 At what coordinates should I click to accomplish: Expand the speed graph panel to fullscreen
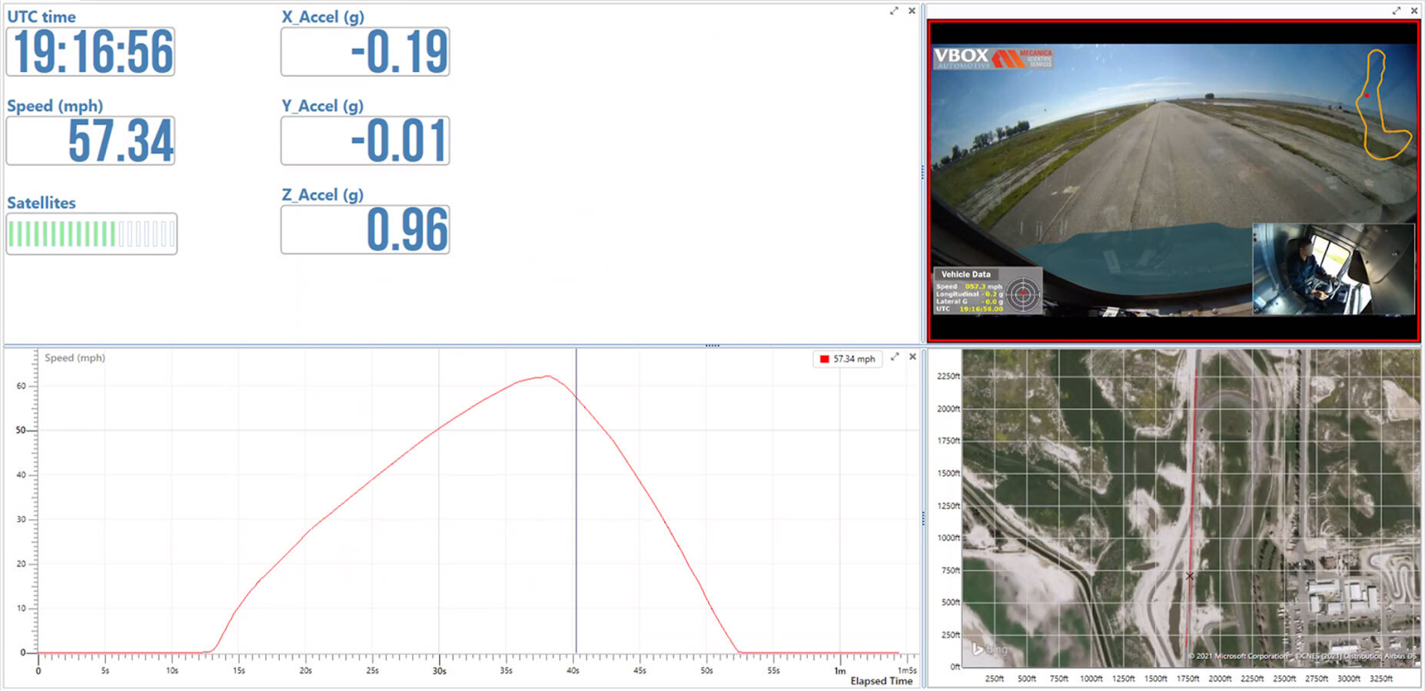(894, 356)
